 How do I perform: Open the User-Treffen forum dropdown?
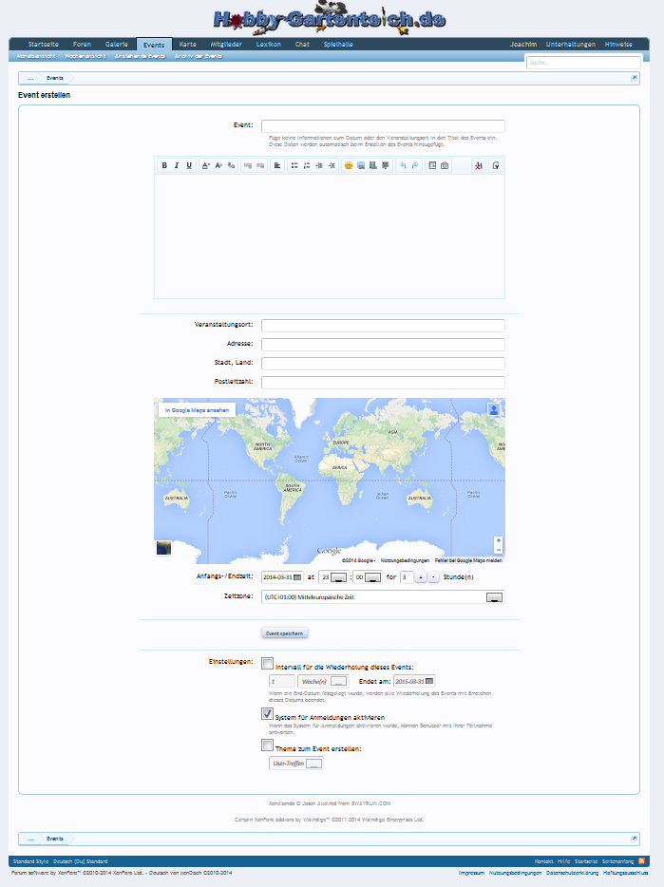click(296, 764)
